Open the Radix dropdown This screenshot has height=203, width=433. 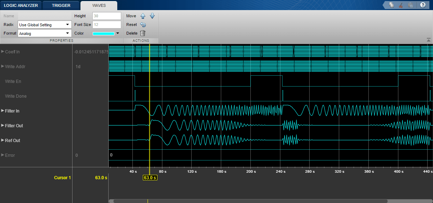point(45,25)
